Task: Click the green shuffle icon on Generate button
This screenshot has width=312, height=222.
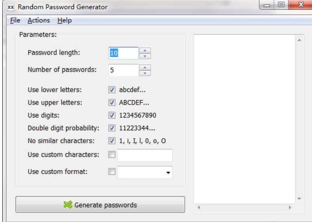Action: [x=68, y=205]
